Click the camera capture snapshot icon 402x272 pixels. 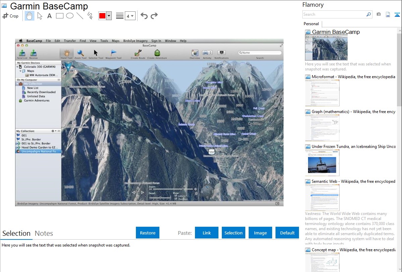(379, 14)
